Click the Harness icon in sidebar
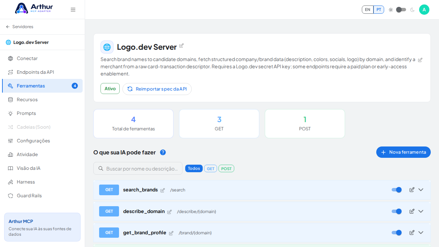Viewport: 439px width, 247px height. 11,182
